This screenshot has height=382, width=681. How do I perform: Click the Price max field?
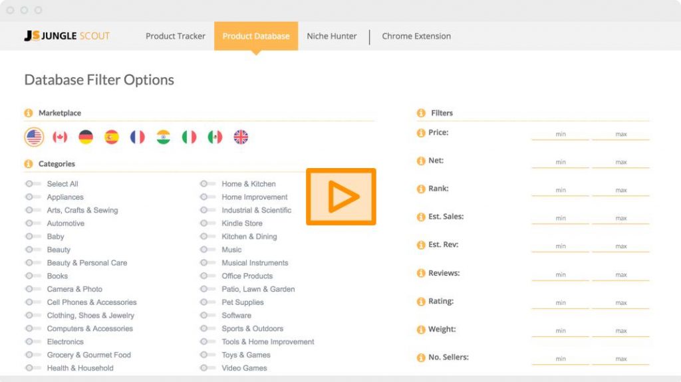(x=620, y=134)
